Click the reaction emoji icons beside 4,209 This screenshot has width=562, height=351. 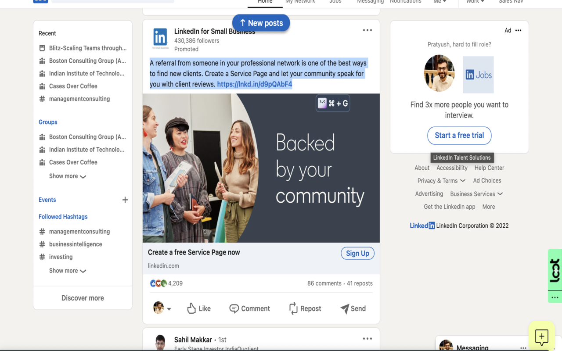158,283
